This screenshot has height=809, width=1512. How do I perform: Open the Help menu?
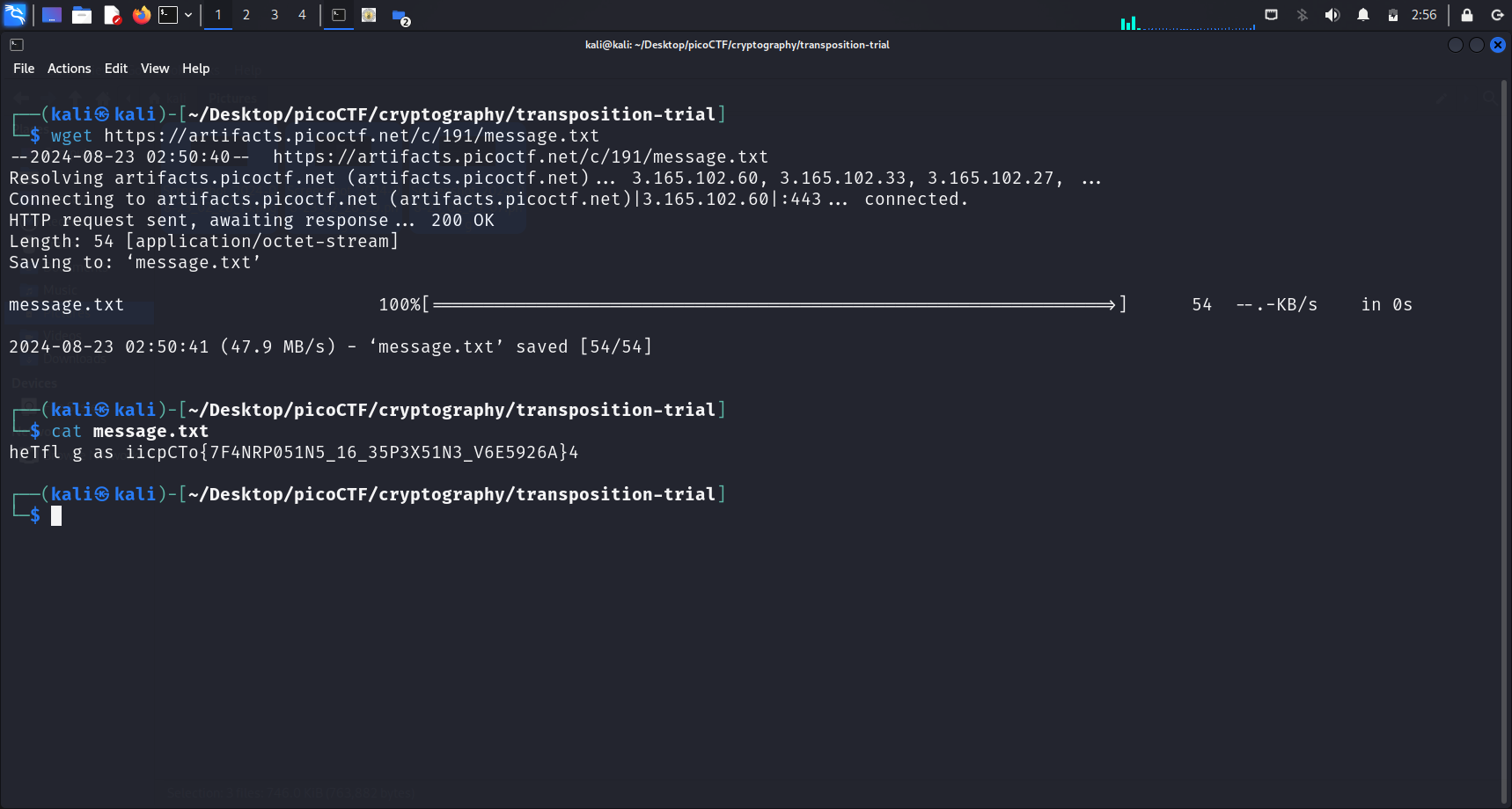tap(195, 69)
